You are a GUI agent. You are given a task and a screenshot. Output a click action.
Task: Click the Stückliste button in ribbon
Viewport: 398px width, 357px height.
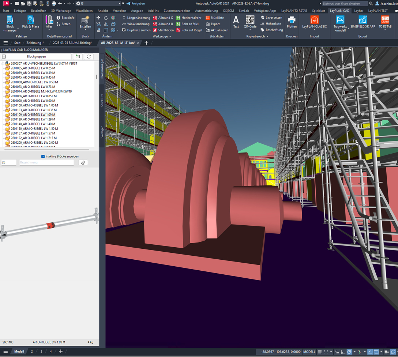click(x=215, y=18)
